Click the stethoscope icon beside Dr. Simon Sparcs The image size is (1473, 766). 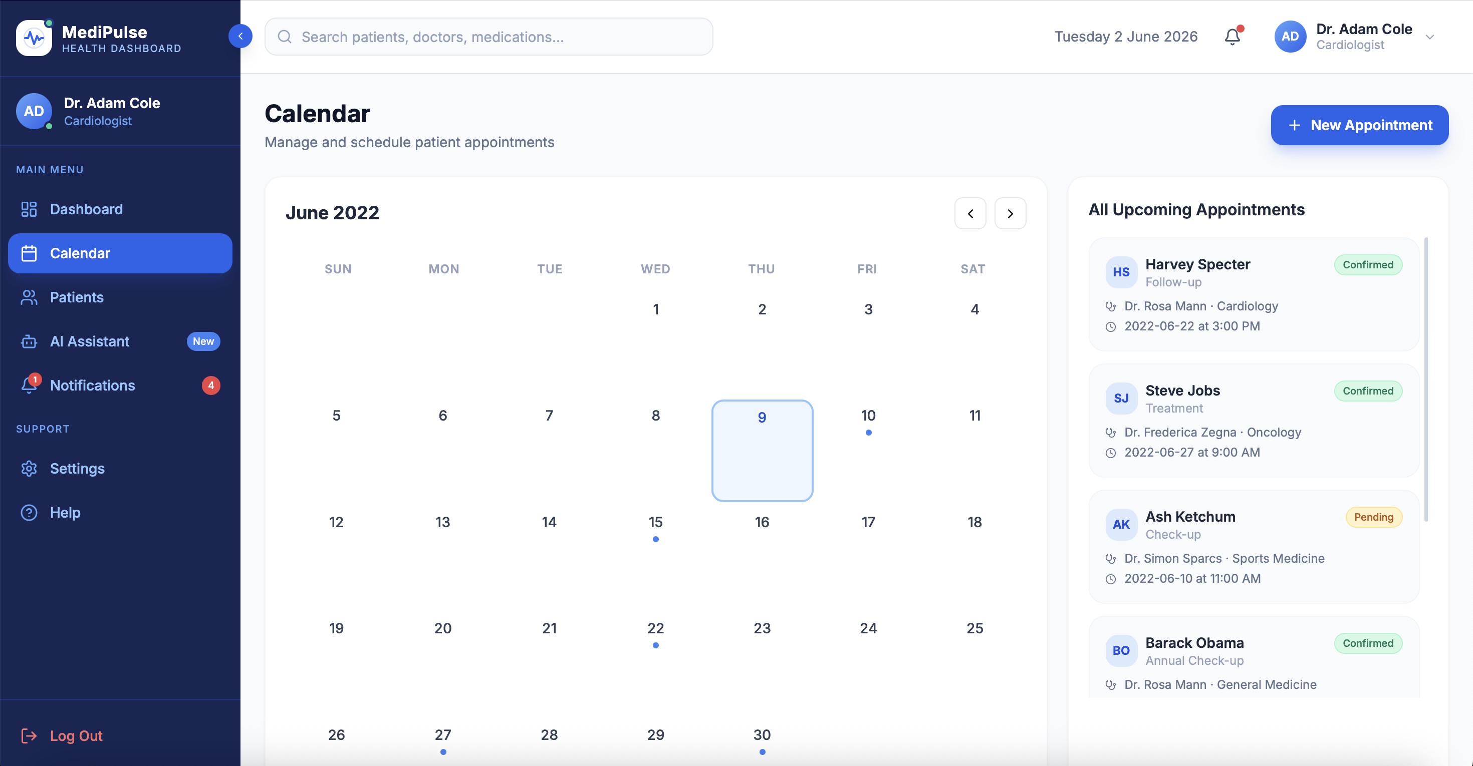coord(1110,559)
